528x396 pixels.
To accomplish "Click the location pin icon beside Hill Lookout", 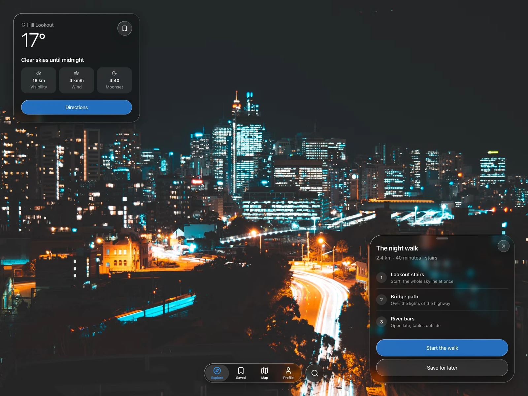I will 23,25.
